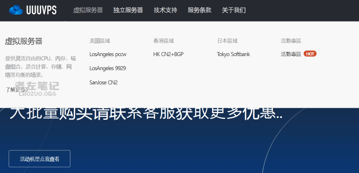
Task: Select Tokyo Softbank server option
Action: [233, 54]
